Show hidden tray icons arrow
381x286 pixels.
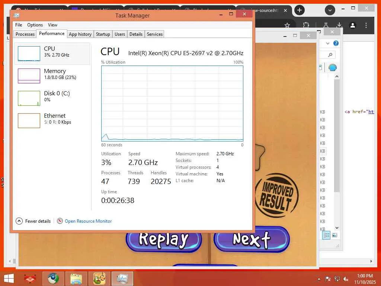(x=319, y=279)
